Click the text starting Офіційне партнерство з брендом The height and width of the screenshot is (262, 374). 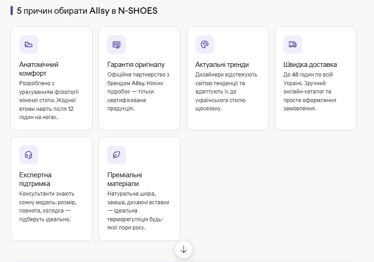click(138, 92)
